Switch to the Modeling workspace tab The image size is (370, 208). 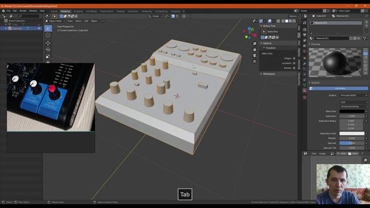pyautogui.click(x=65, y=12)
